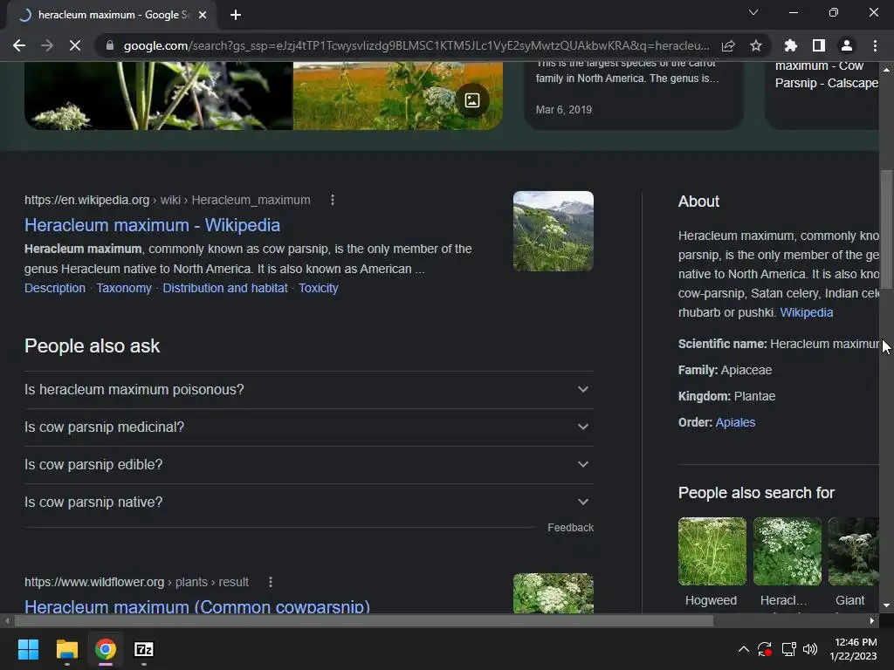Open a new browser tab

(x=236, y=15)
